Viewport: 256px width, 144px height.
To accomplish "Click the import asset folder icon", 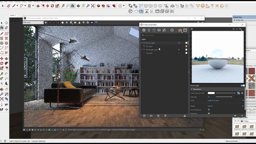I will click(151, 116).
